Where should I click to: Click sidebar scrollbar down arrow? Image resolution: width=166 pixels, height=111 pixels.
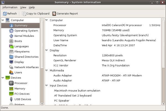(42, 104)
